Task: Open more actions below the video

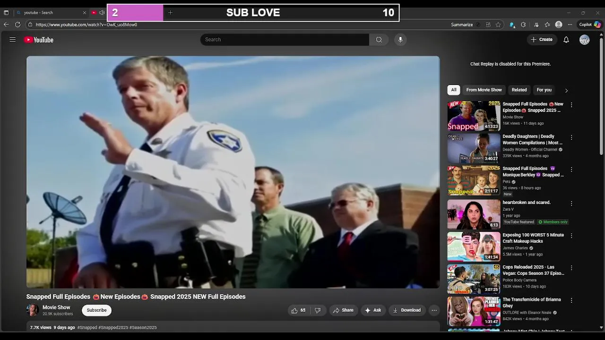Action: pyautogui.click(x=434, y=310)
